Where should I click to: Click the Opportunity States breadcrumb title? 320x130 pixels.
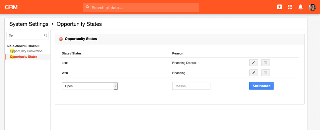click(x=79, y=24)
